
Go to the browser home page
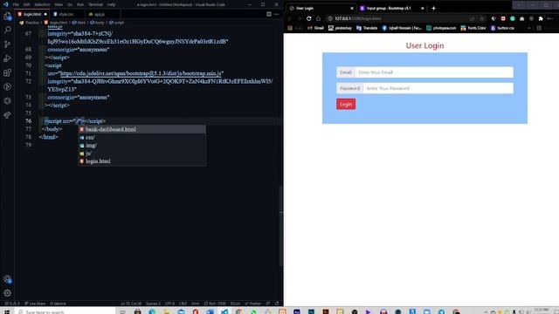[x=318, y=18]
